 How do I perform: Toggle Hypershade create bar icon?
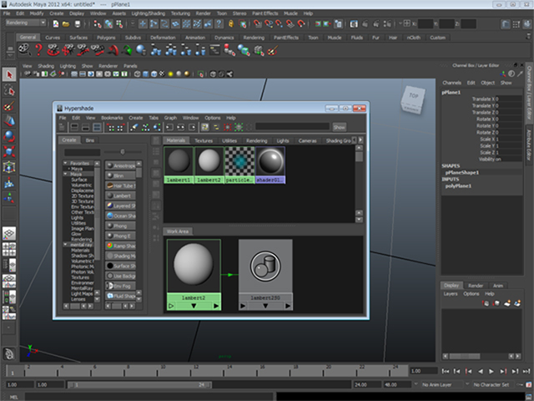(x=62, y=127)
